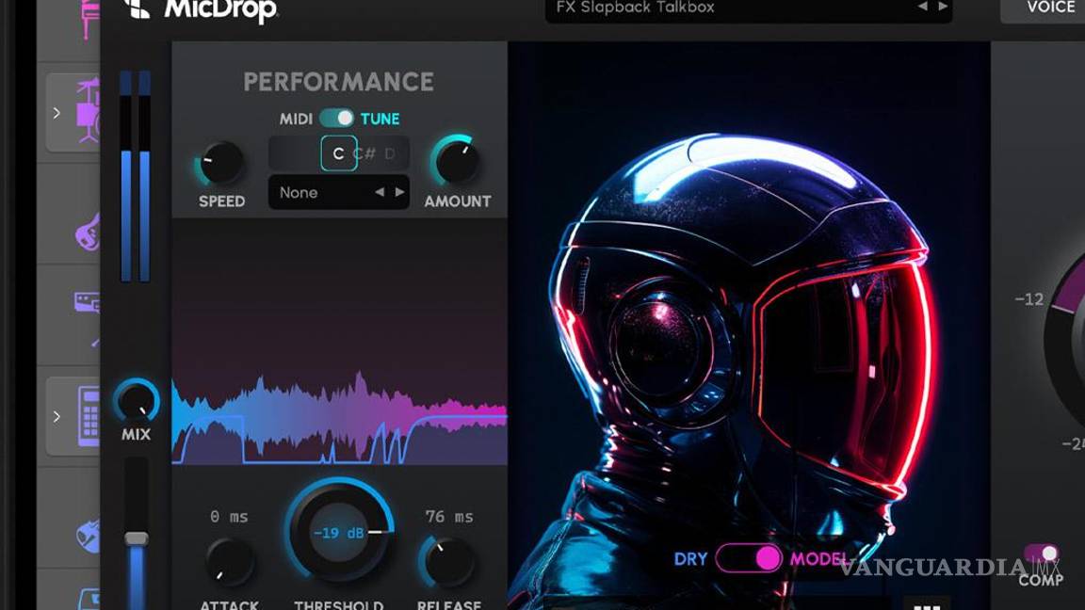Click the AMOUNT knob

[x=457, y=162]
